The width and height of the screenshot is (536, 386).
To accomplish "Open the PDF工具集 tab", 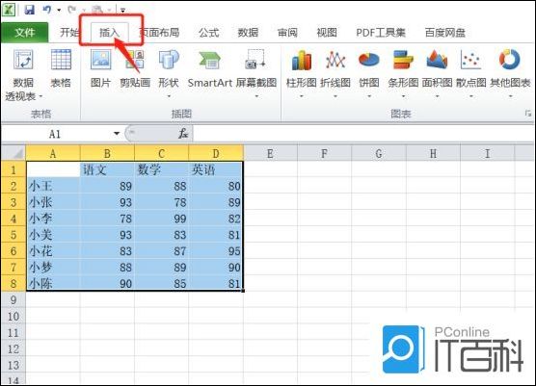I will click(x=381, y=33).
